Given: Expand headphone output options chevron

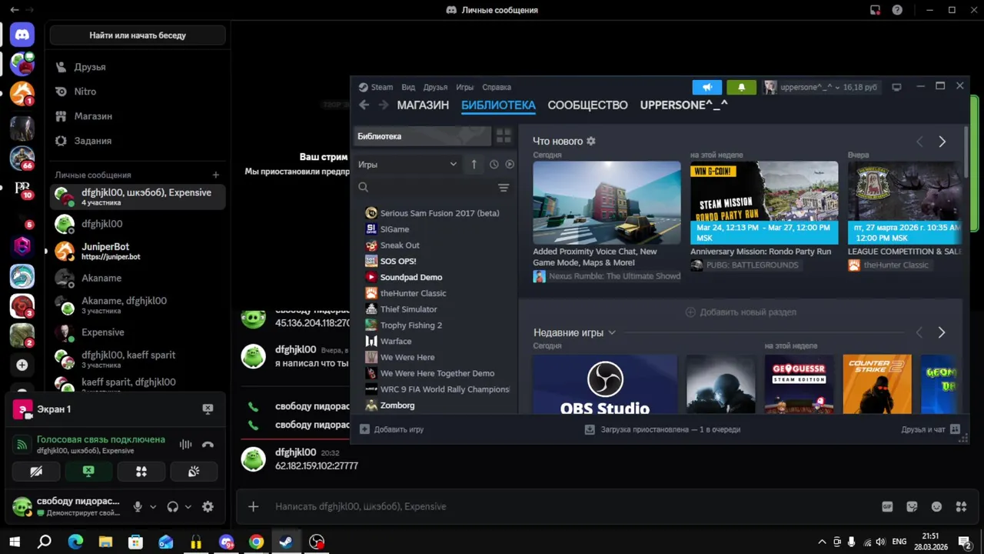Looking at the screenshot, I should coord(188,507).
